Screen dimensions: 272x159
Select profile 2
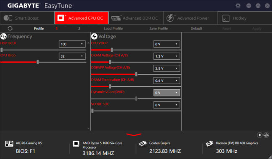79,28
